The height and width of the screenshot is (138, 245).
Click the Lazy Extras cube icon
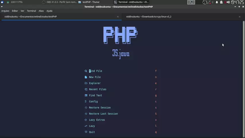pyautogui.click(x=86, y=120)
